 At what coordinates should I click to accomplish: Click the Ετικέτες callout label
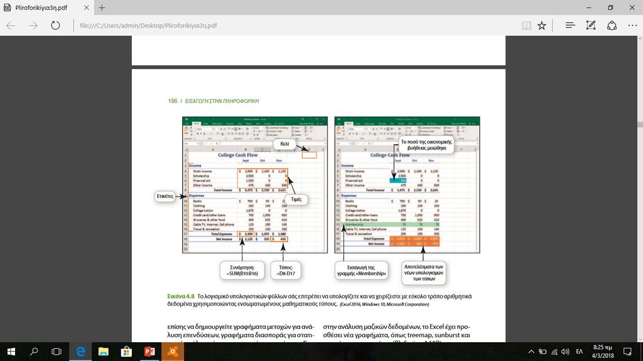(165, 196)
